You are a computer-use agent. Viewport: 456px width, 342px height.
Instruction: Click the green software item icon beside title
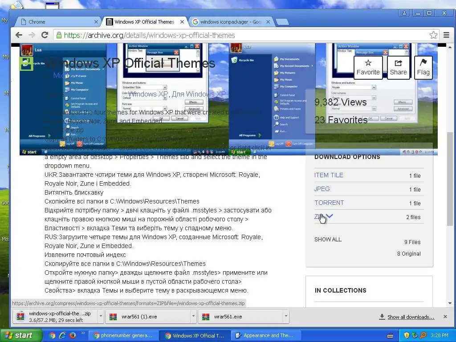pyautogui.click(x=26, y=64)
